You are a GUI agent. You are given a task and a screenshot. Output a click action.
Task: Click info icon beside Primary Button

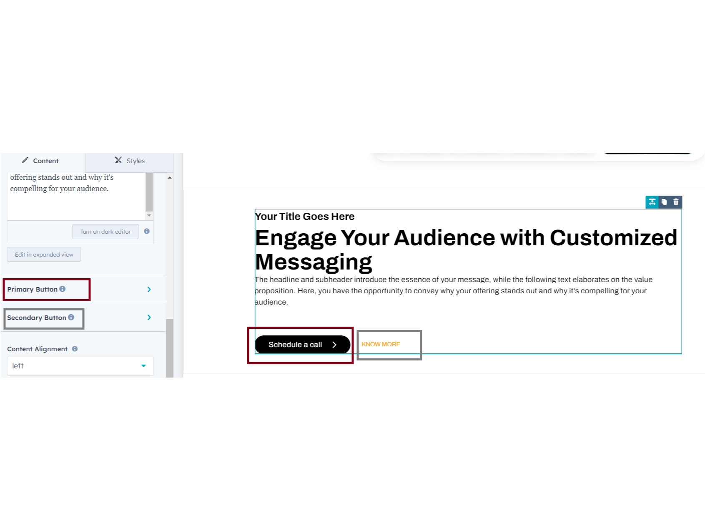[x=63, y=289]
